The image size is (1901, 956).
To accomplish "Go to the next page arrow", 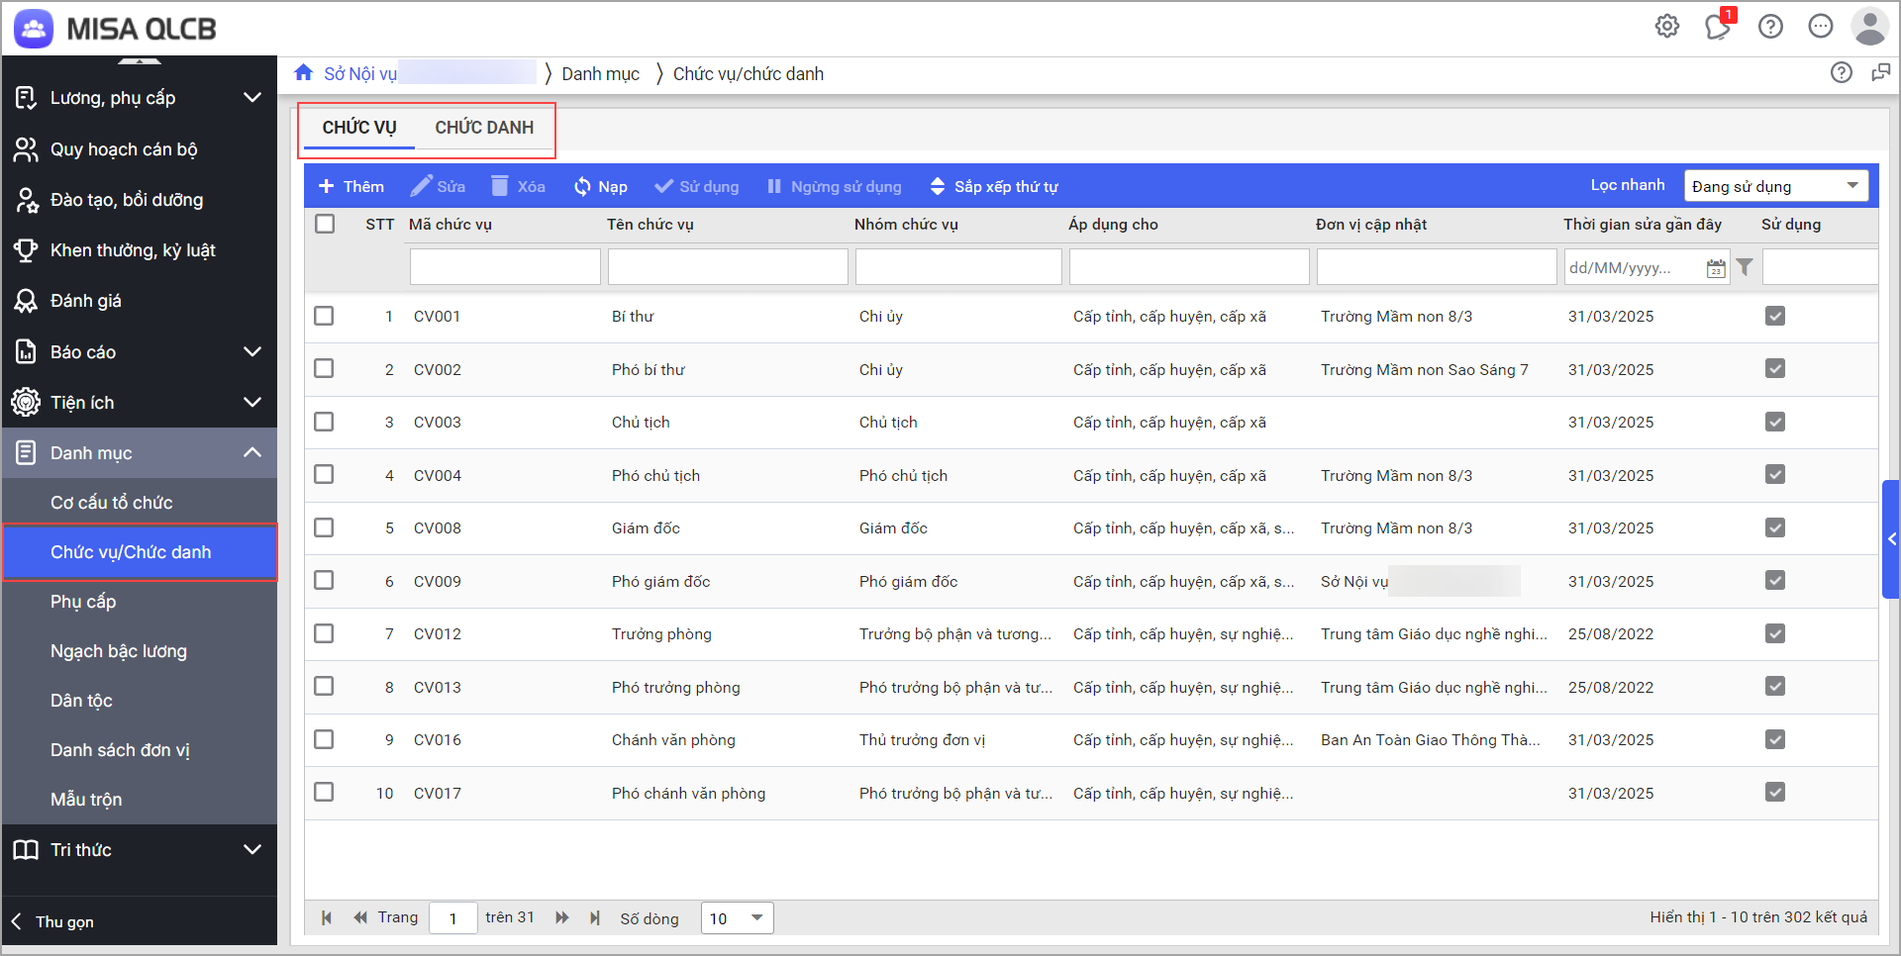I will 562,918.
